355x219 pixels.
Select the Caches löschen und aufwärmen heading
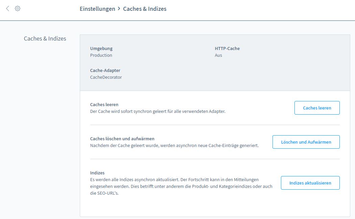tap(122, 139)
